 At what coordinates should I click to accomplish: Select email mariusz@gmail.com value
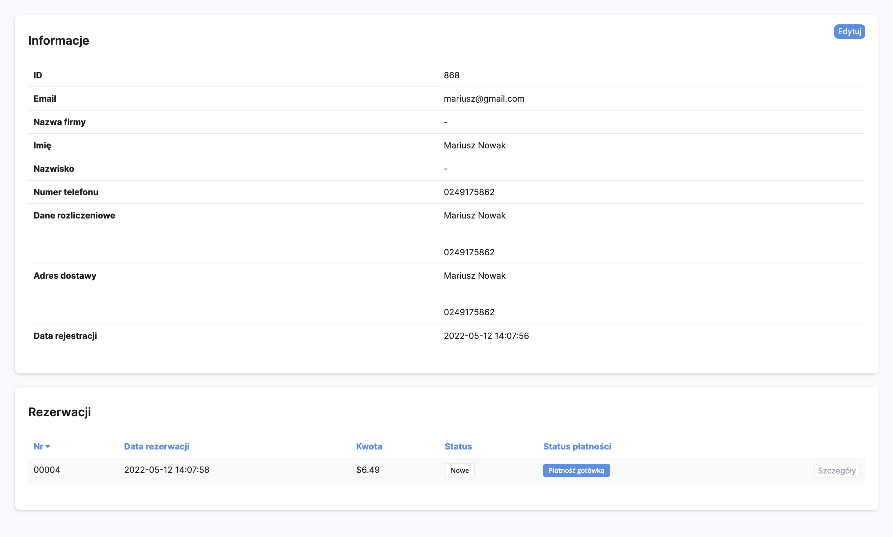pos(484,98)
